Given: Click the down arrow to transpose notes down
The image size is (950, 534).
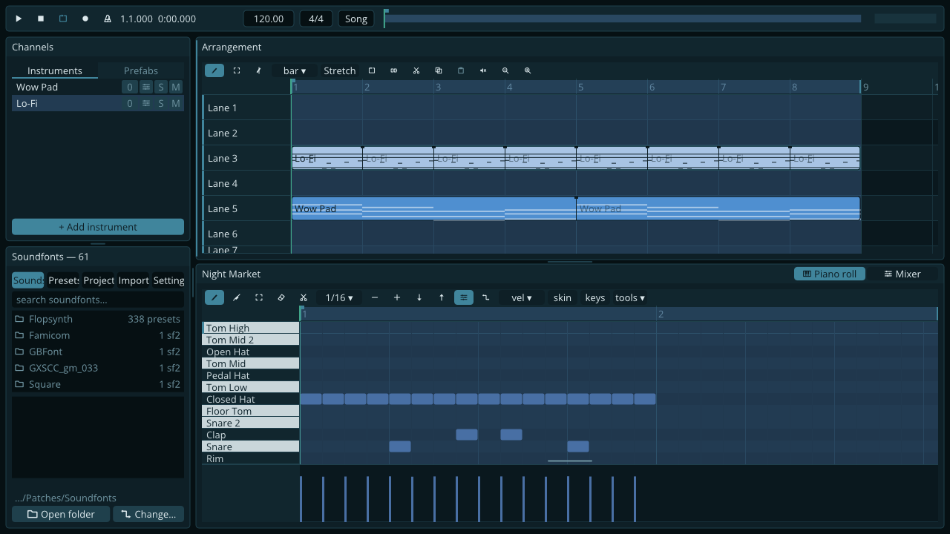Looking at the screenshot, I should (x=419, y=297).
